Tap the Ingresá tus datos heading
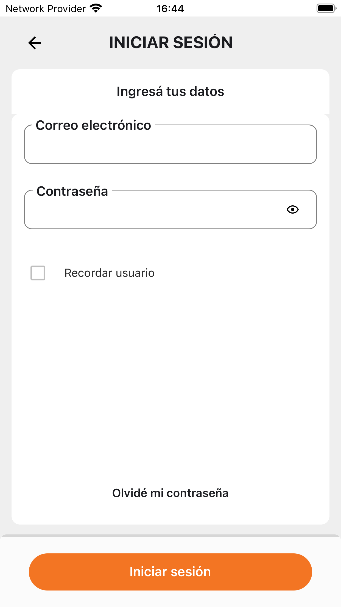The image size is (341, 607). pos(170,91)
